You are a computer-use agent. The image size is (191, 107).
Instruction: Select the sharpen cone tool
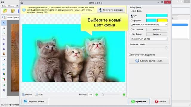[4, 49]
